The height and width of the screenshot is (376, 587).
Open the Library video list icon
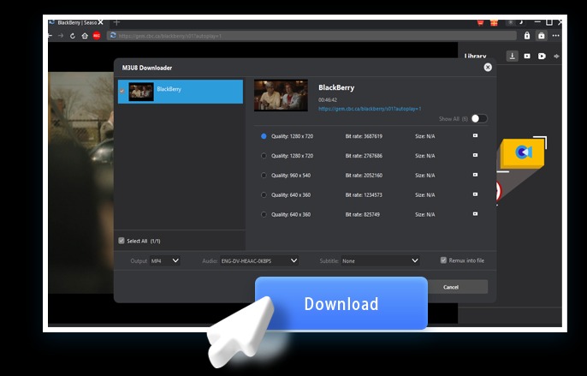(527, 57)
